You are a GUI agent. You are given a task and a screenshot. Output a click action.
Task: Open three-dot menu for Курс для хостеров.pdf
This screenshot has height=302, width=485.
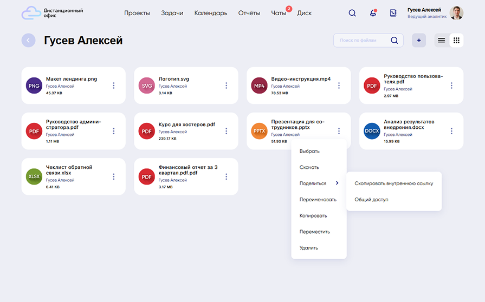[x=226, y=131]
